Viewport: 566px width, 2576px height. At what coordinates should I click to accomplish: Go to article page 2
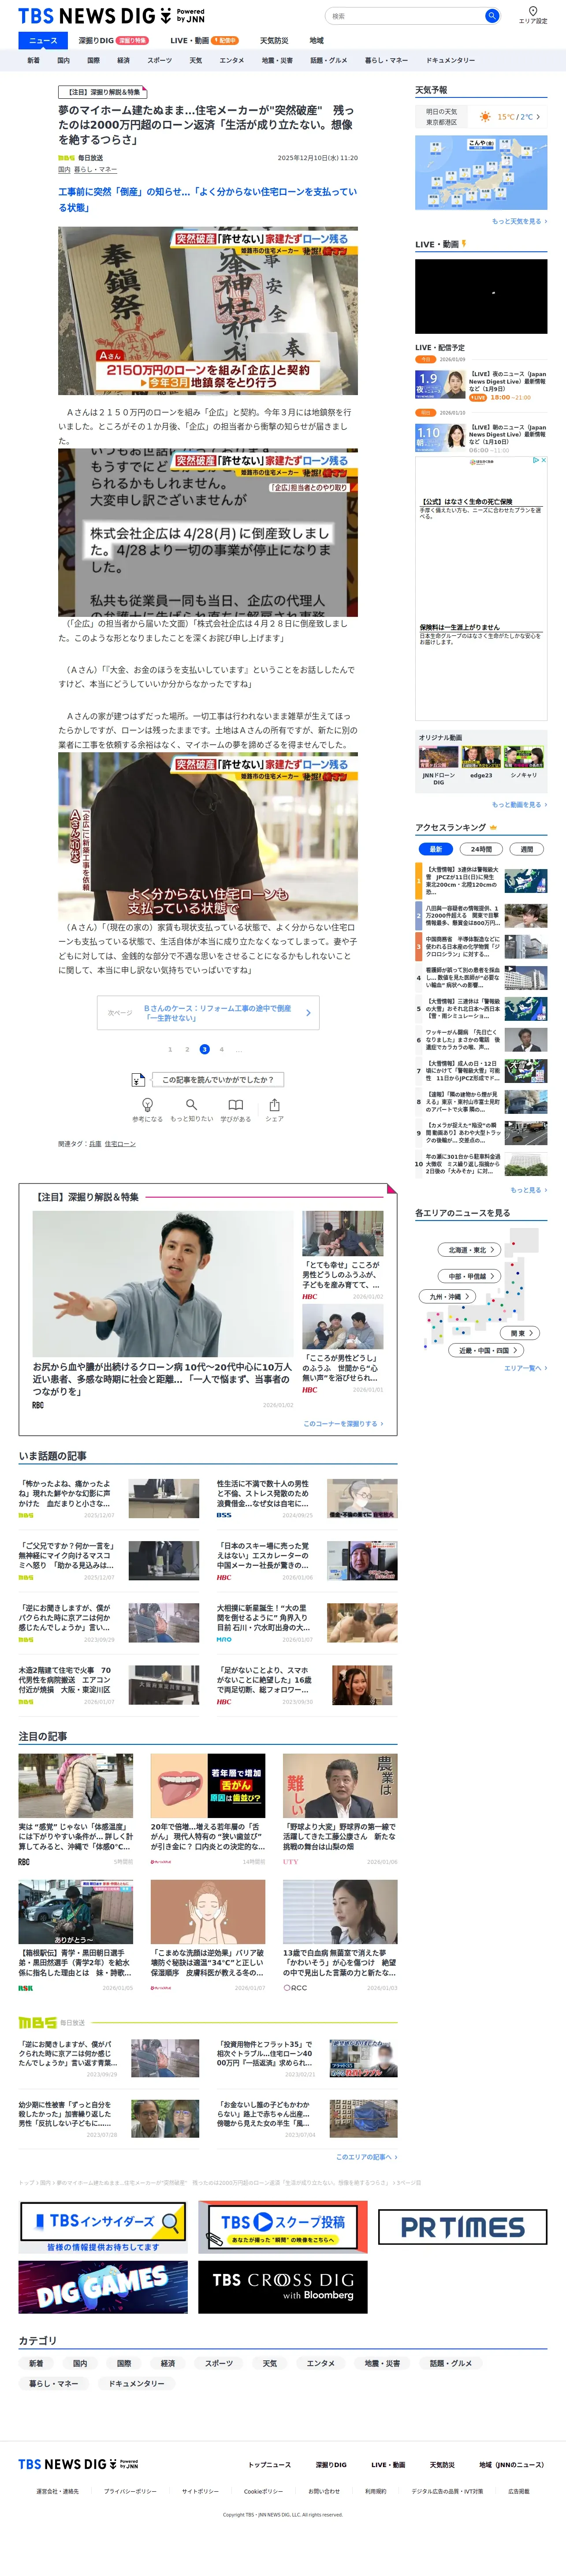187,1049
